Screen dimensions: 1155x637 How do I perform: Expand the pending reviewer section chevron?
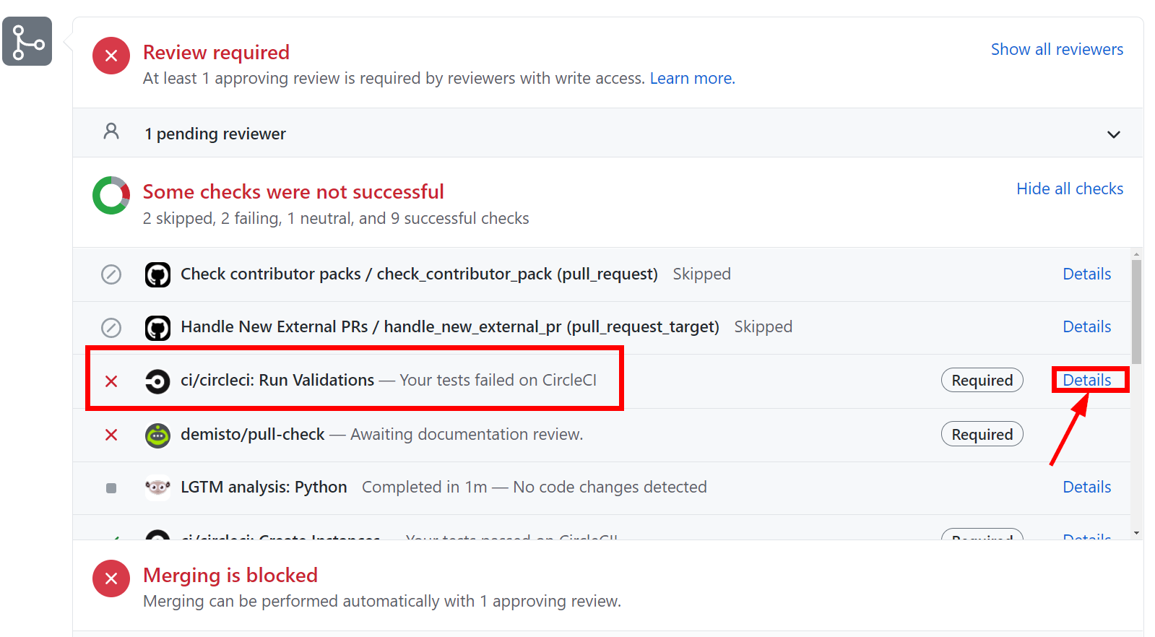pos(1114,134)
